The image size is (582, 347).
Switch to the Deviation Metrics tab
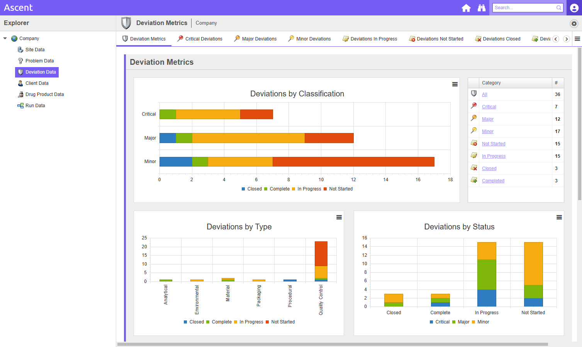(144, 39)
